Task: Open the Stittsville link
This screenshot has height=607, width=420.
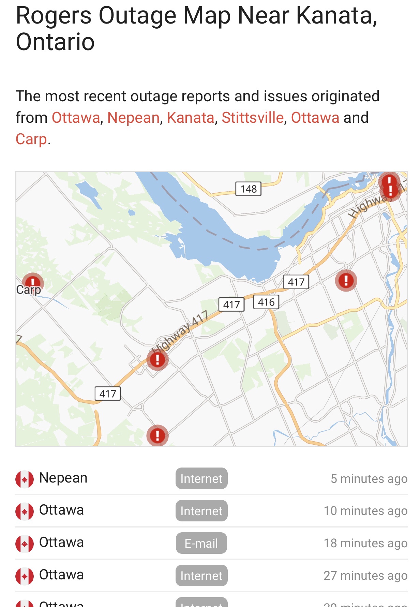Action: (x=253, y=118)
